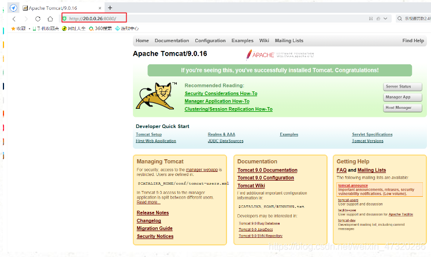Open the 手机收藏夹 bookmark
The image size is (431, 257).
pyautogui.click(x=46, y=28)
